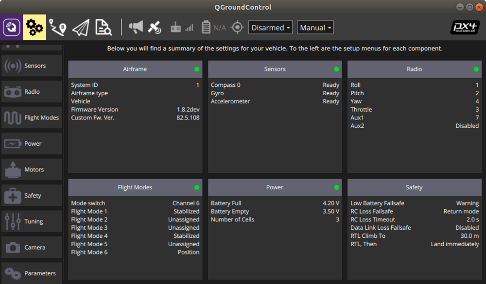The image size is (486, 284).
Task: Open Flight Modes setup page
Action: click(x=32, y=118)
